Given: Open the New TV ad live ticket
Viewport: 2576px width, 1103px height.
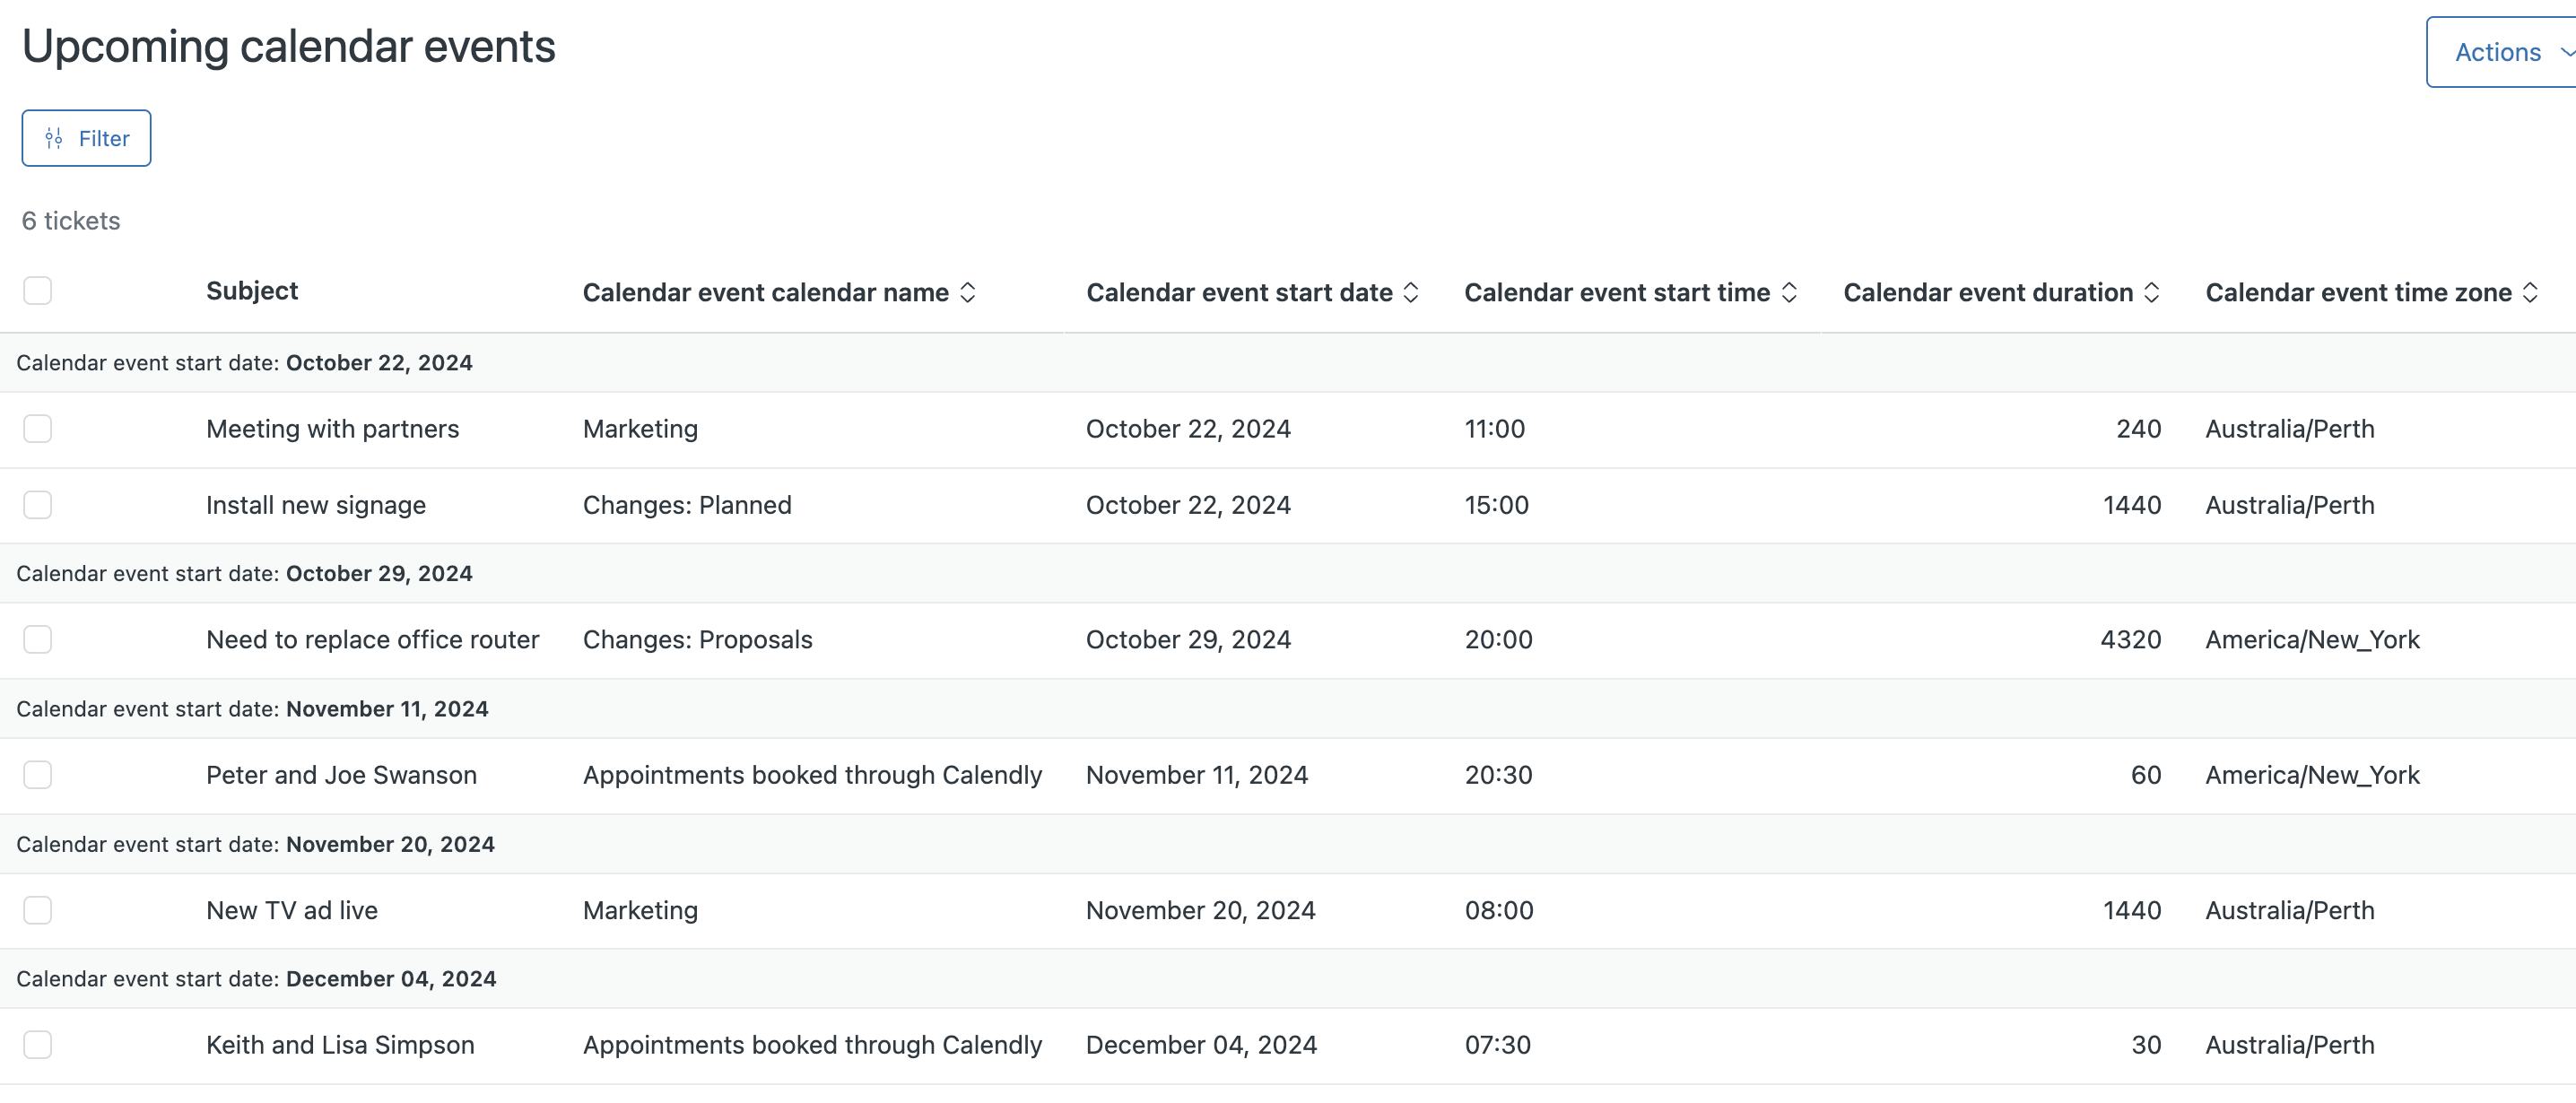Looking at the screenshot, I should pyautogui.click(x=292, y=910).
